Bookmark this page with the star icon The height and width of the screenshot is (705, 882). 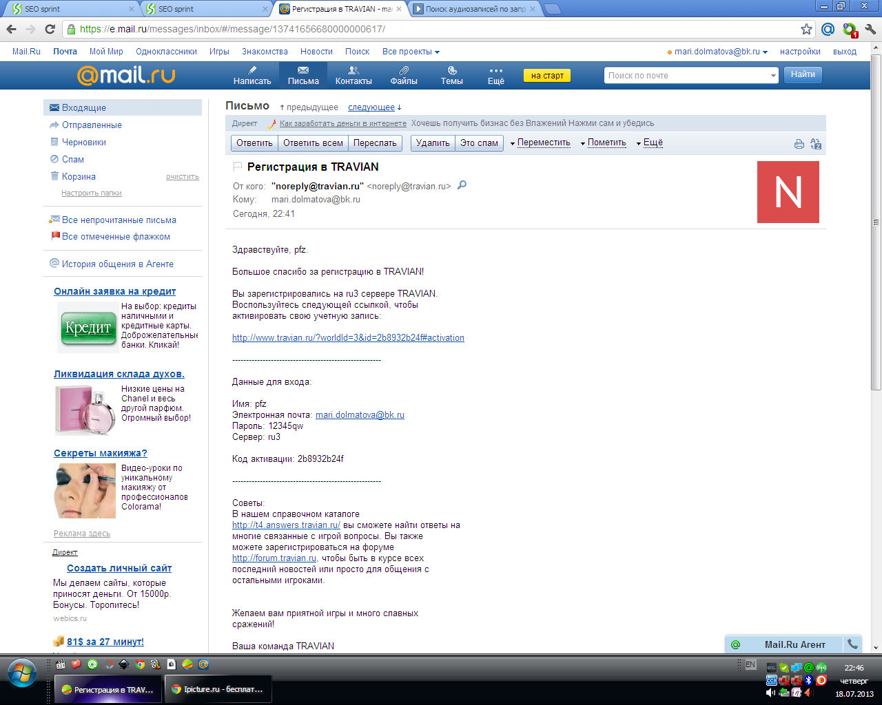pyautogui.click(x=806, y=29)
